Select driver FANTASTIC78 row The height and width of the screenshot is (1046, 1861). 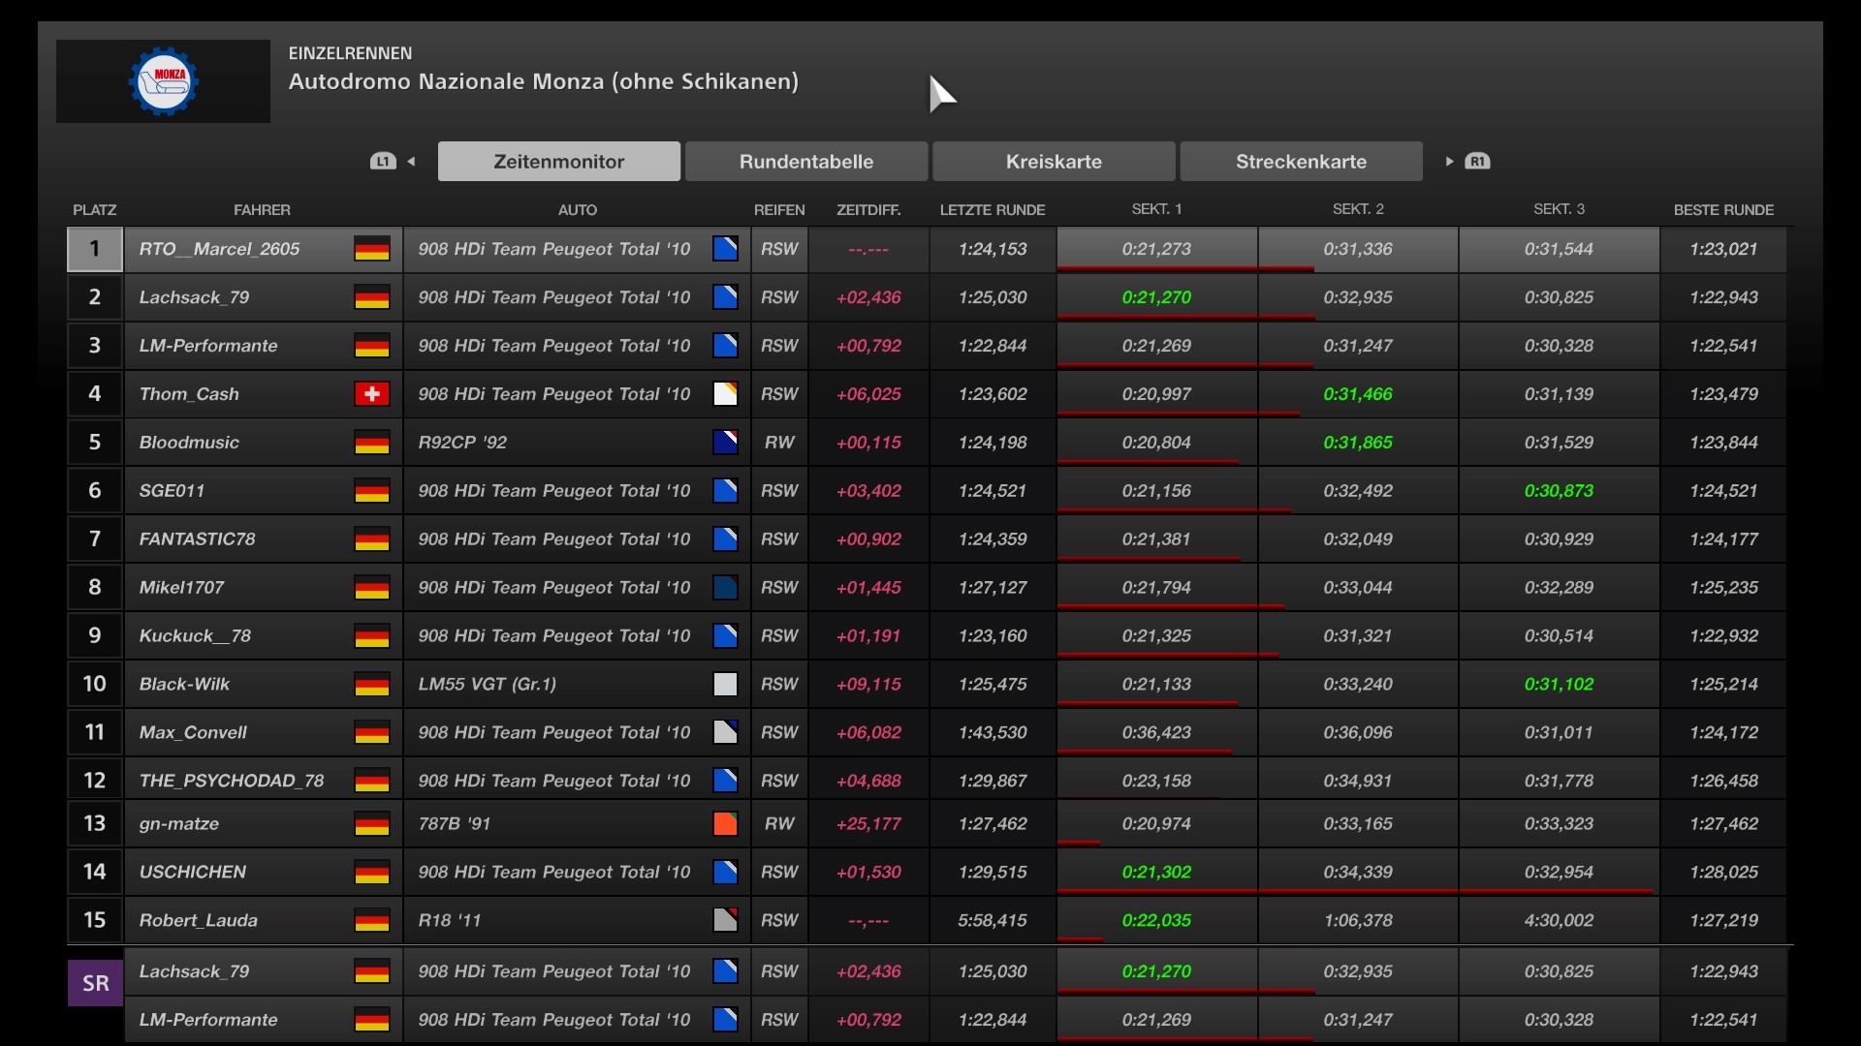click(197, 539)
